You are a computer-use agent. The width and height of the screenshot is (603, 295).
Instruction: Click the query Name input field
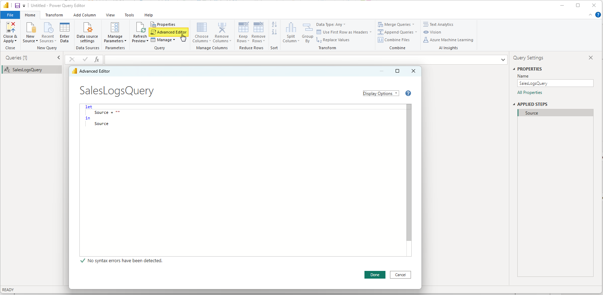click(x=555, y=83)
